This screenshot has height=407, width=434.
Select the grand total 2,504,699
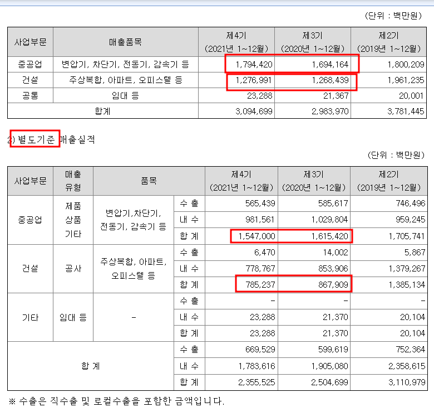[329, 382]
